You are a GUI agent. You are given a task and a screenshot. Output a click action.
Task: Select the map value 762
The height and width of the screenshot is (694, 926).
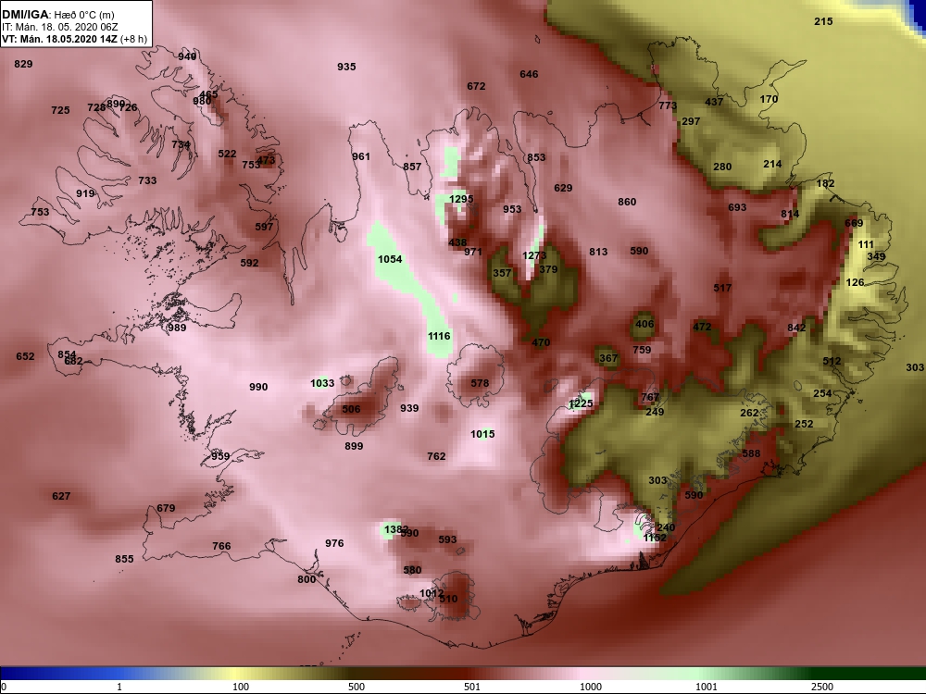(436, 456)
